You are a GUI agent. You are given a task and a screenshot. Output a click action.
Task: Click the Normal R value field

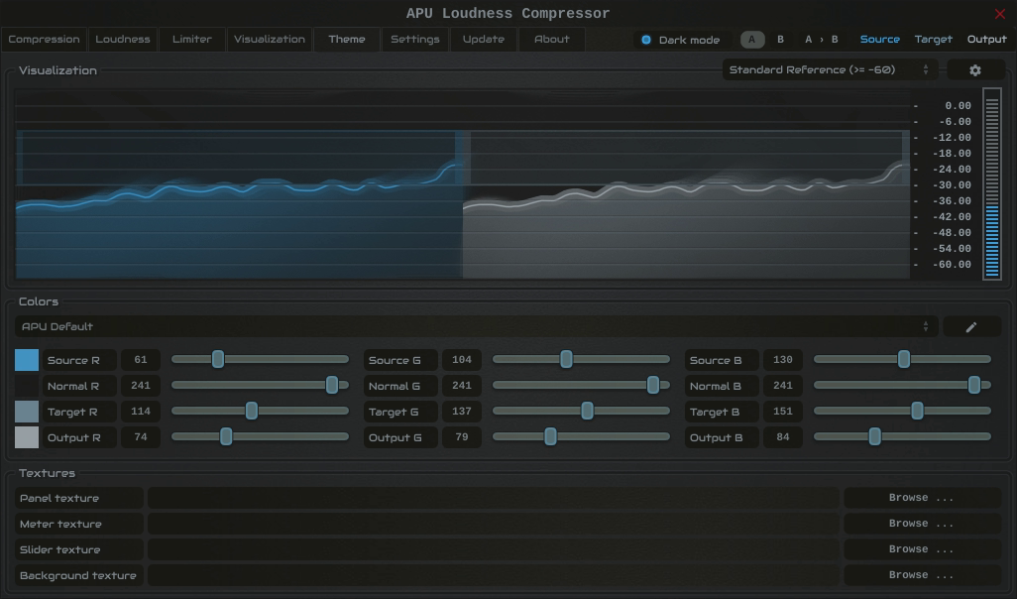(141, 386)
